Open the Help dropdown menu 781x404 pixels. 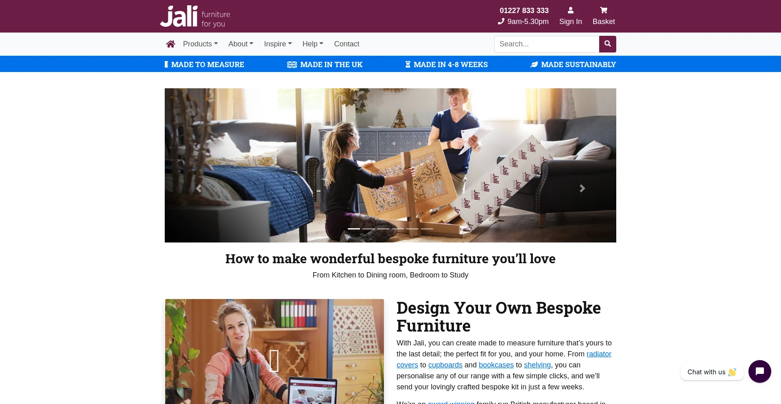[313, 44]
